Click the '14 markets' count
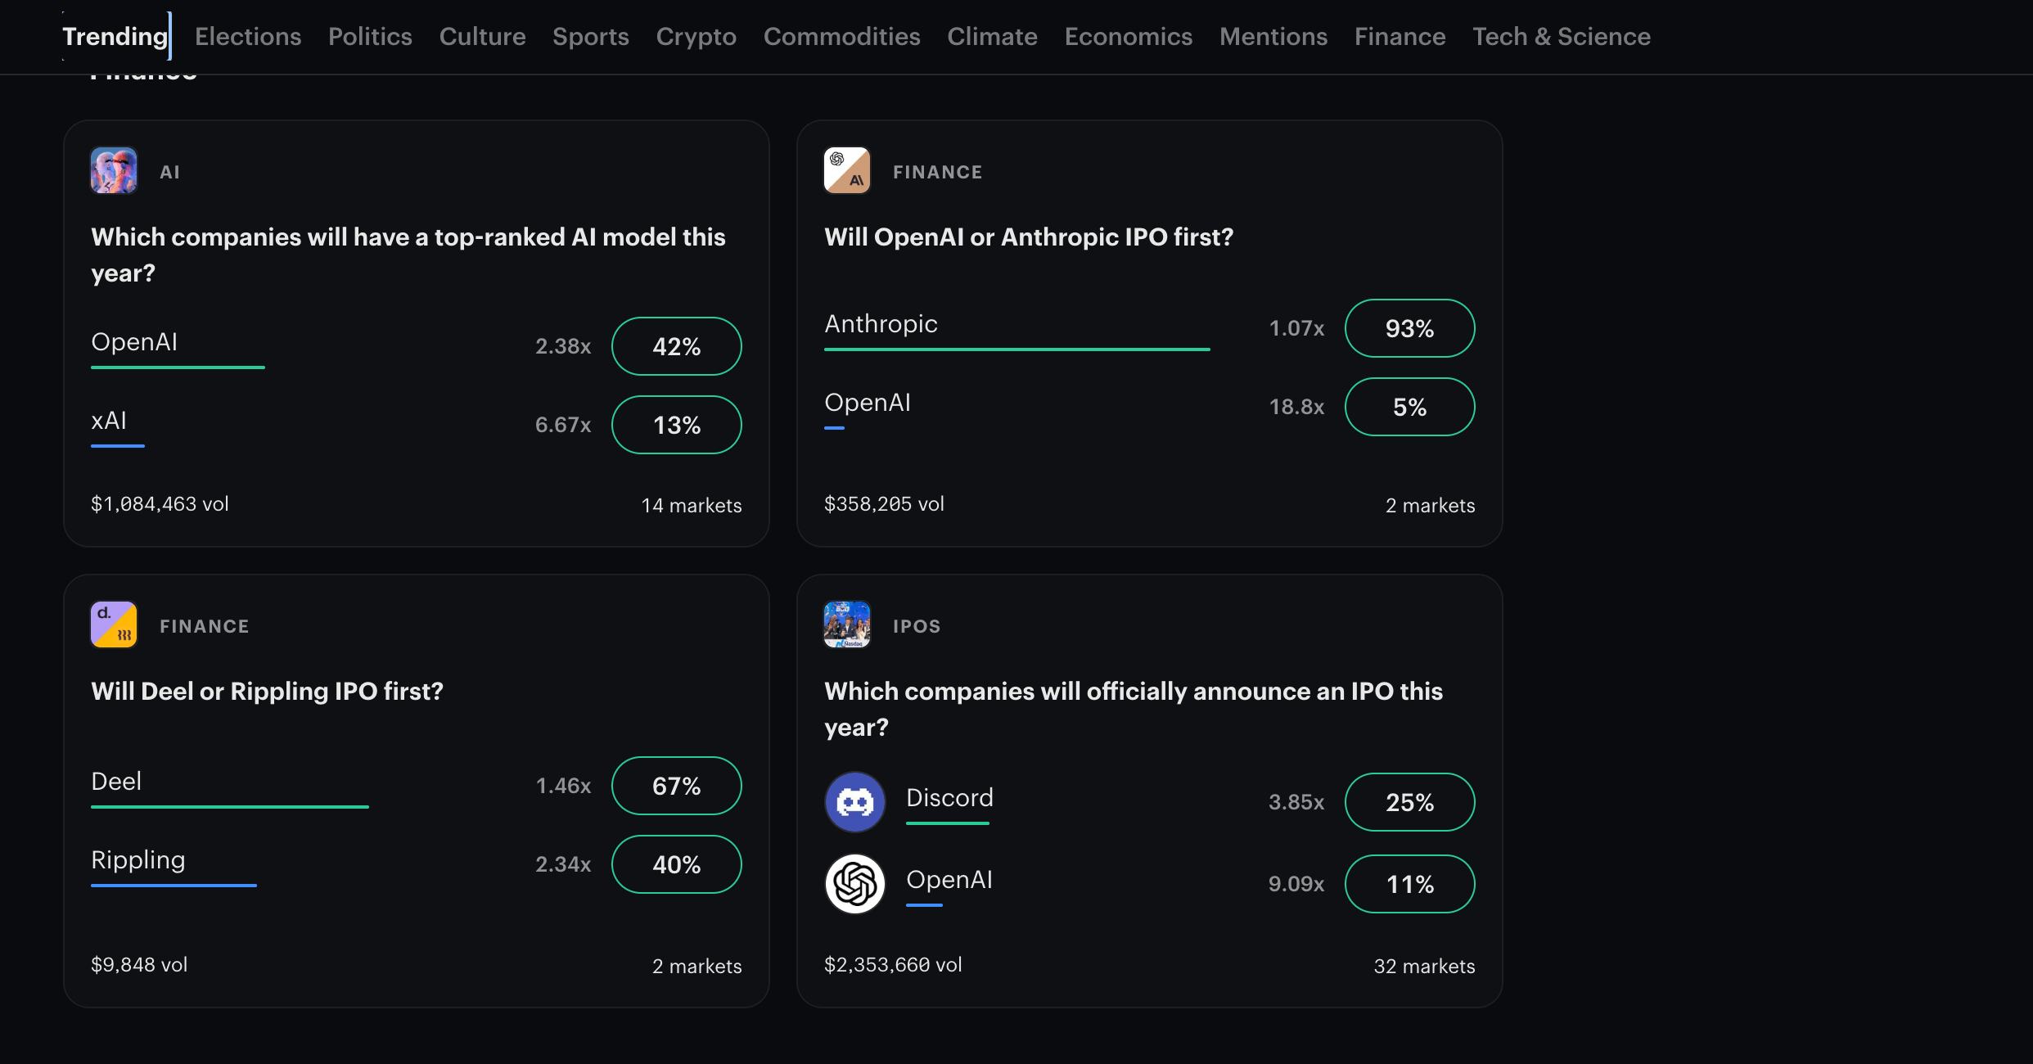Viewport: 2033px width, 1064px height. pos(692,506)
